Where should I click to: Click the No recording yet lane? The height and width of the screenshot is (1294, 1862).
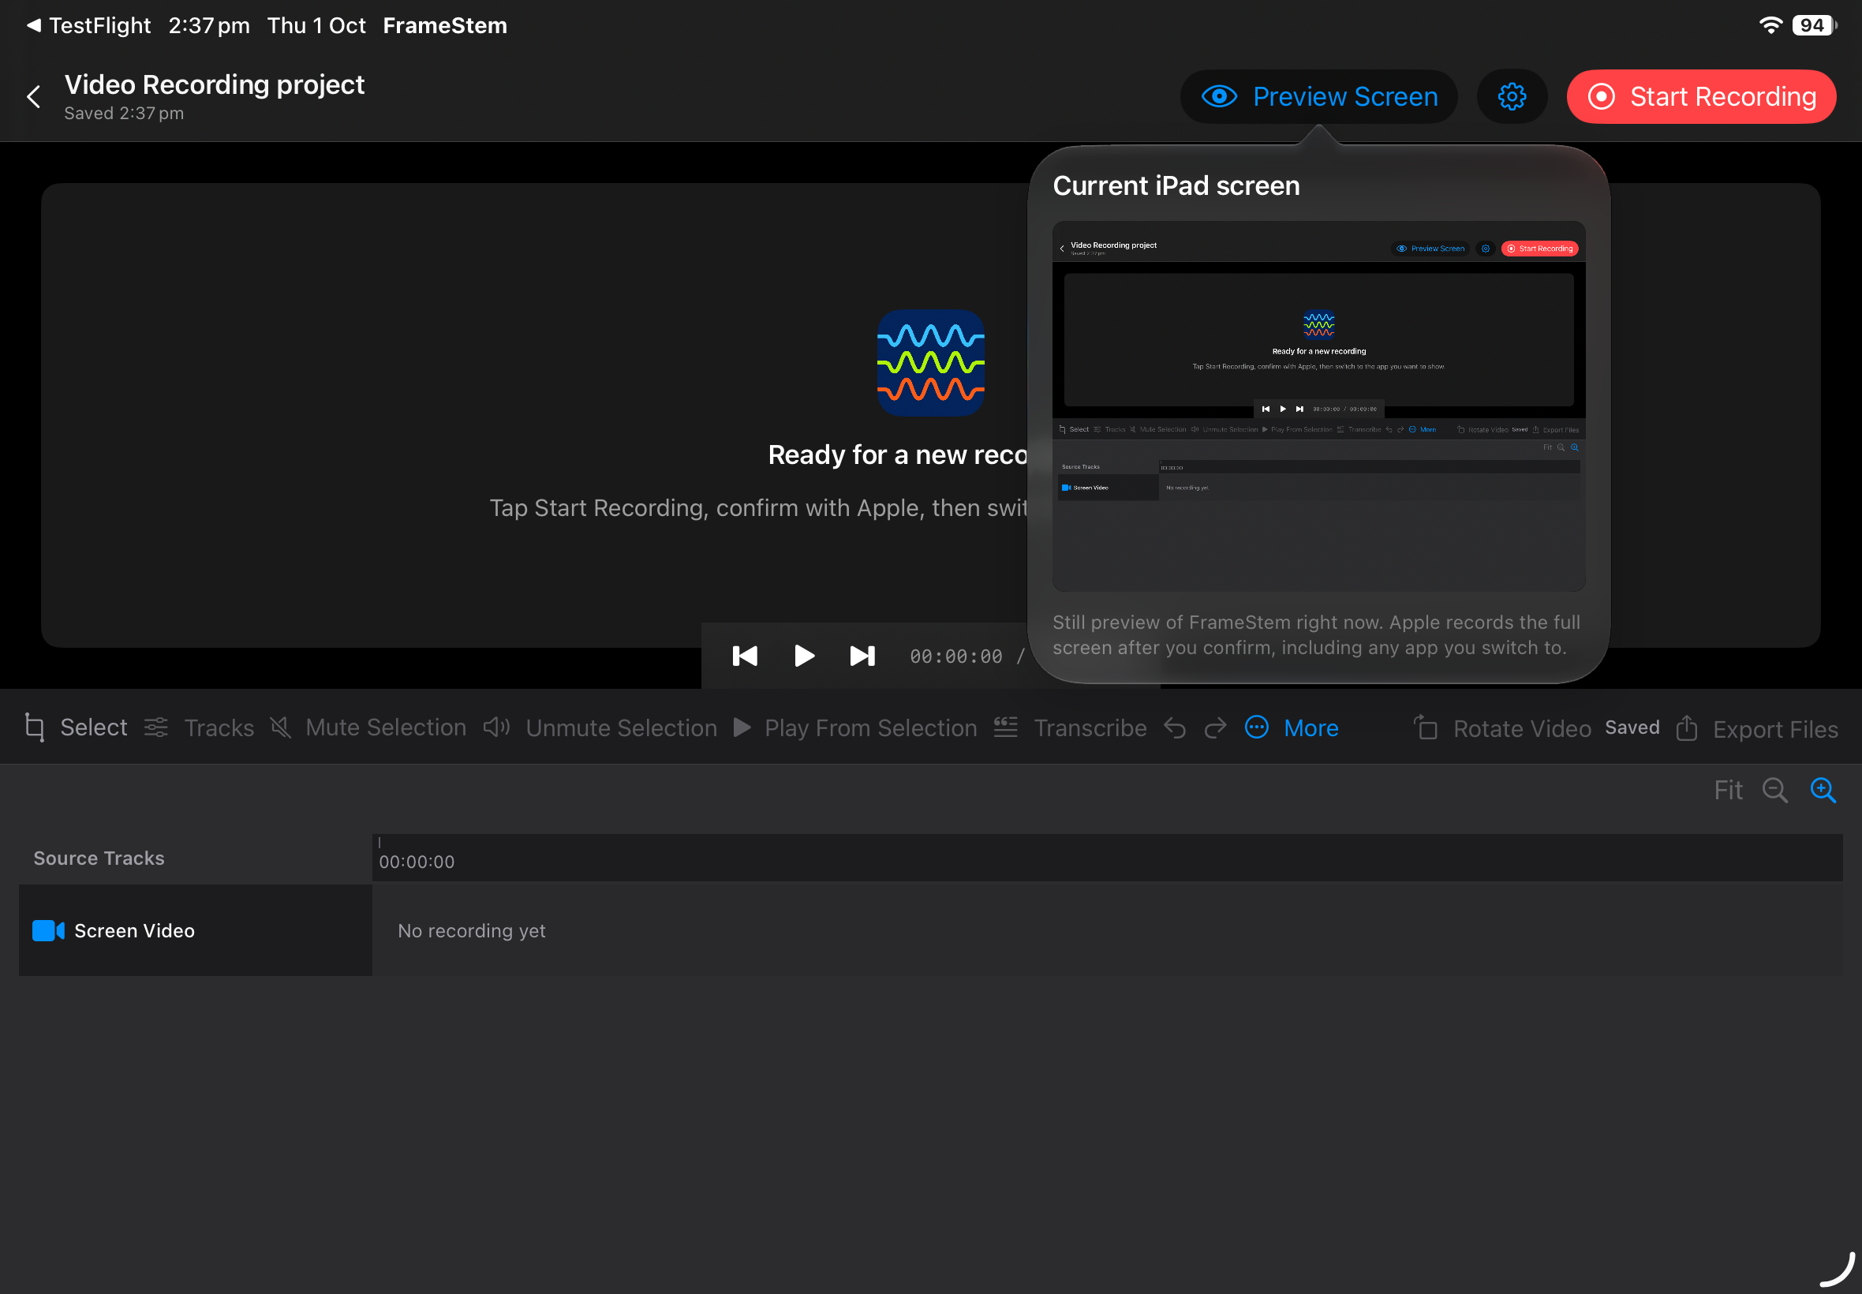[1107, 930]
